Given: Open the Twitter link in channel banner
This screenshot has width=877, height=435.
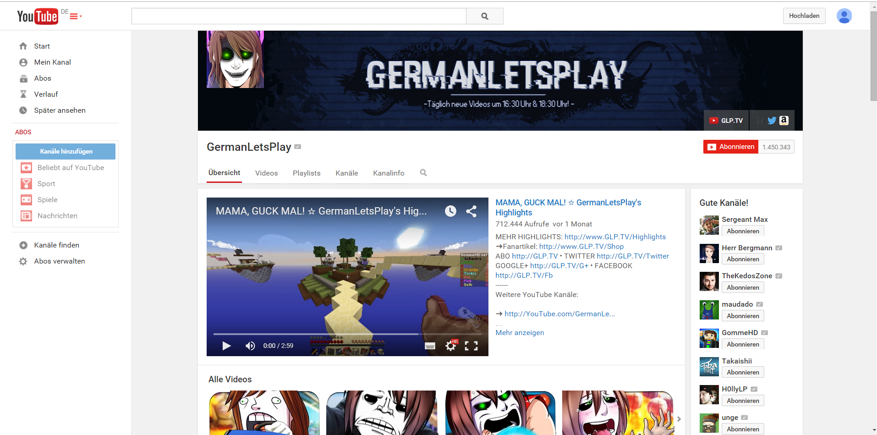Looking at the screenshot, I should pyautogui.click(x=772, y=121).
